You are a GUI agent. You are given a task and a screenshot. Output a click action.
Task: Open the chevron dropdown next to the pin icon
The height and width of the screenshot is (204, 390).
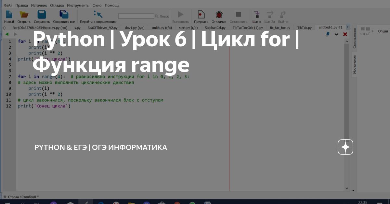336,34
